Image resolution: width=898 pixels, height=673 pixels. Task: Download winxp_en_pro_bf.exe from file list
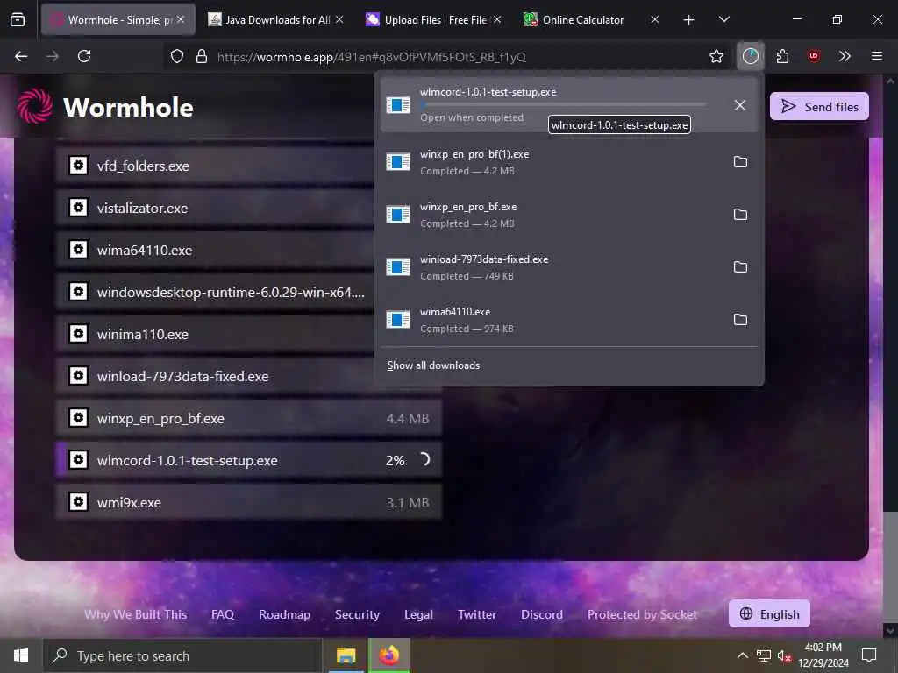point(248,418)
